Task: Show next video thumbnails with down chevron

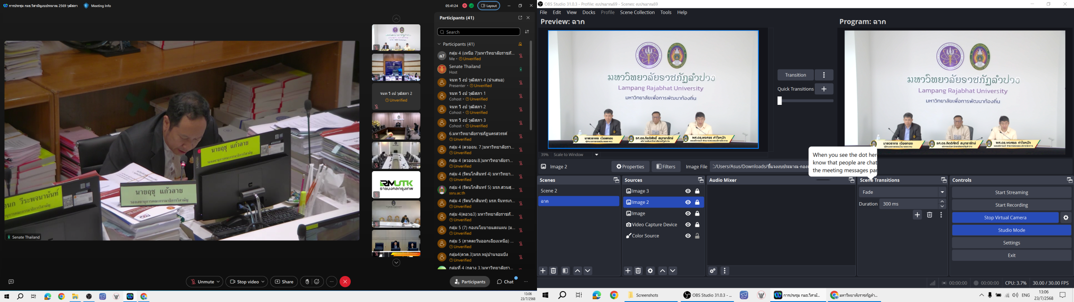Action: pos(396,263)
